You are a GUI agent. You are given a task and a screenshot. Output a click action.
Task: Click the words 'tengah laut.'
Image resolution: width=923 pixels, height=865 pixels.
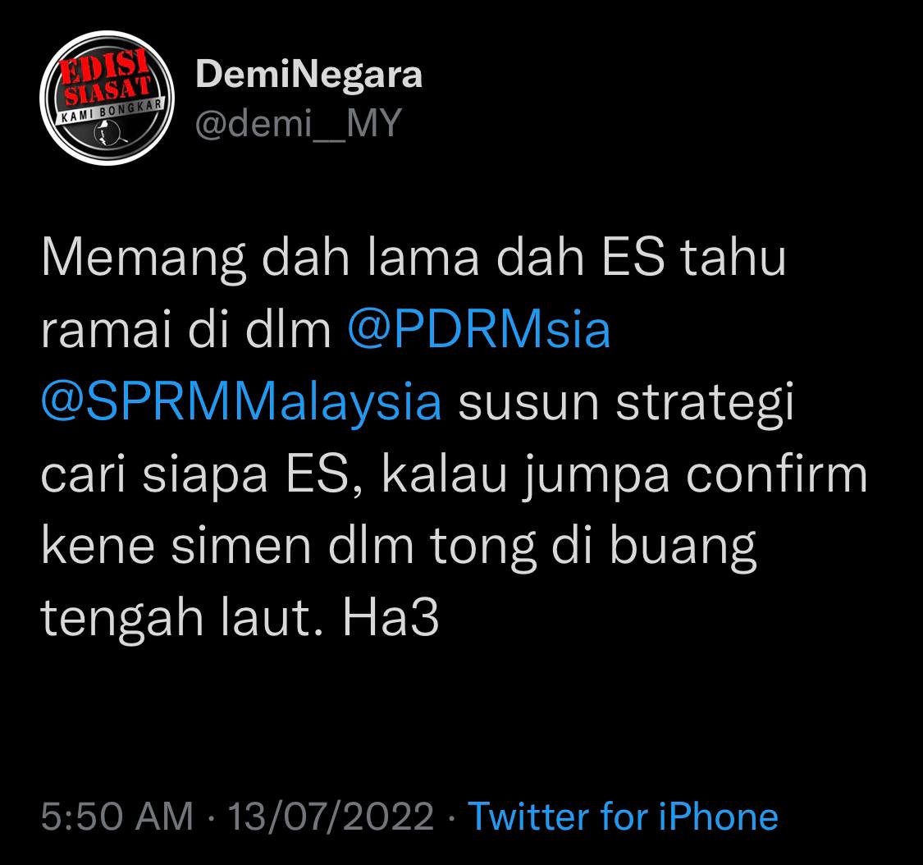(182, 620)
